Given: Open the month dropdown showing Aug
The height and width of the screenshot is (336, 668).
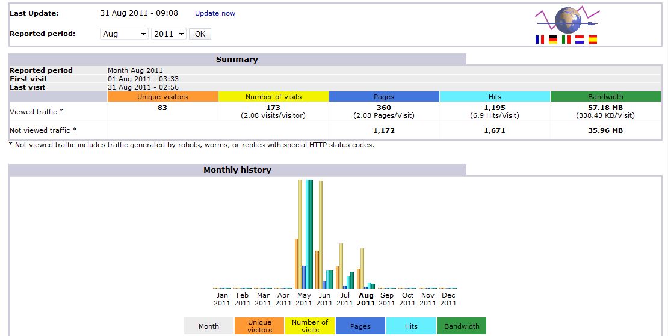Looking at the screenshot, I should (124, 34).
